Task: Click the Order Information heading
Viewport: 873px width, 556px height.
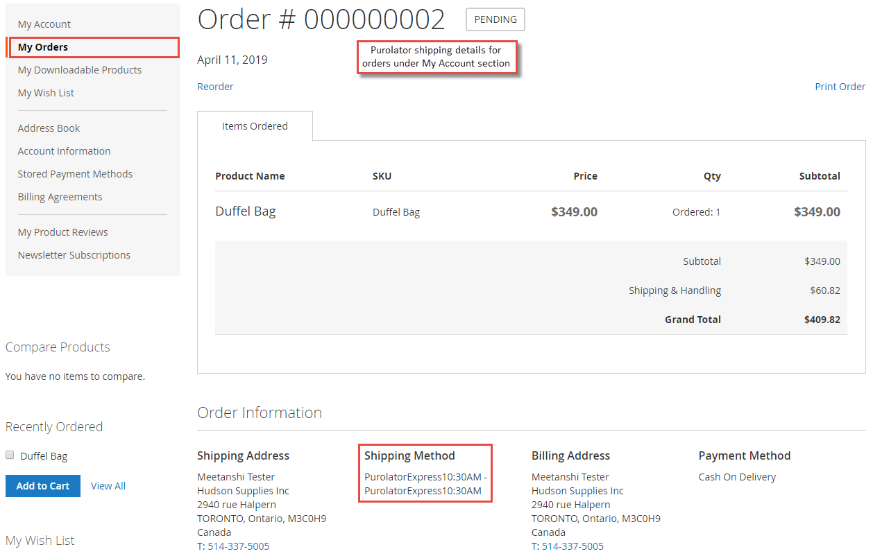Action: pyautogui.click(x=260, y=412)
